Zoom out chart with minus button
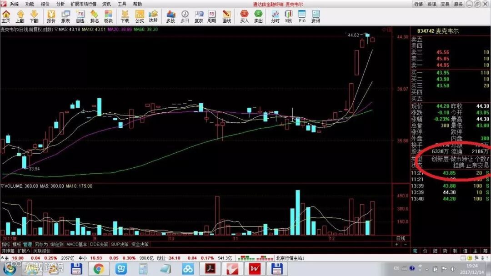The width and height of the screenshot is (491, 276). [x=405, y=244]
